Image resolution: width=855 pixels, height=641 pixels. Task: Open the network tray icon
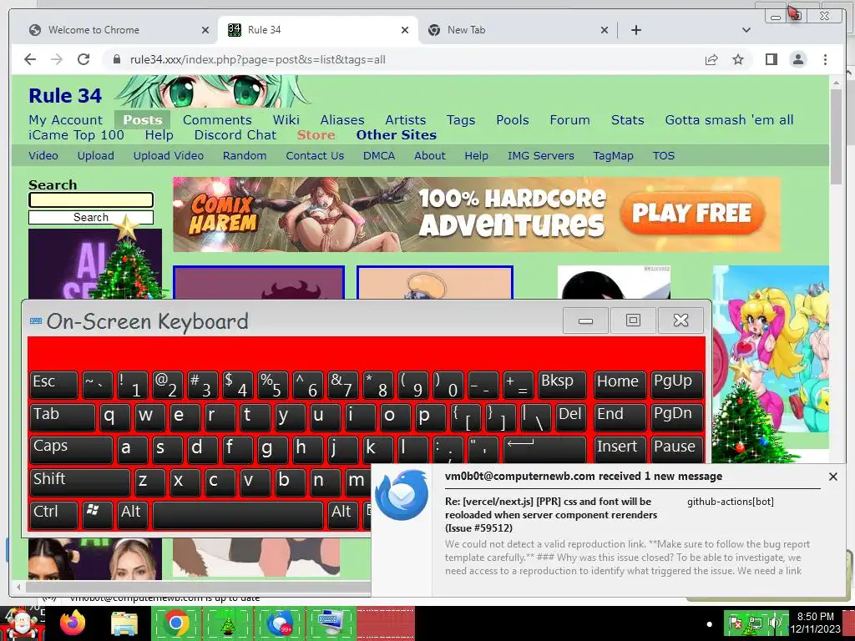click(755, 623)
